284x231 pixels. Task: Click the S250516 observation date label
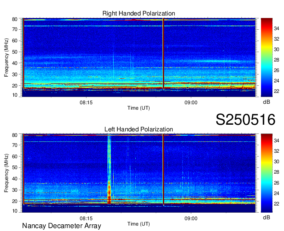point(246,119)
